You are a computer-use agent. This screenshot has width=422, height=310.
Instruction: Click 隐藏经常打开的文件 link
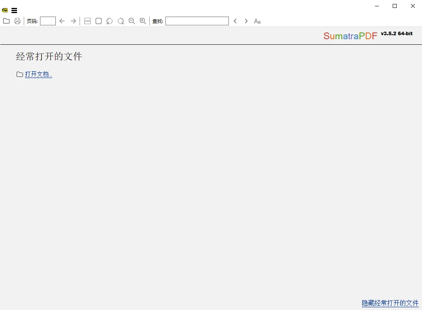tap(390, 303)
